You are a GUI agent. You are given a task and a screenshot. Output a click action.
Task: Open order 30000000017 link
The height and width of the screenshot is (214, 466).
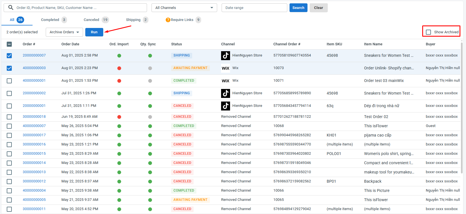coord(34,135)
